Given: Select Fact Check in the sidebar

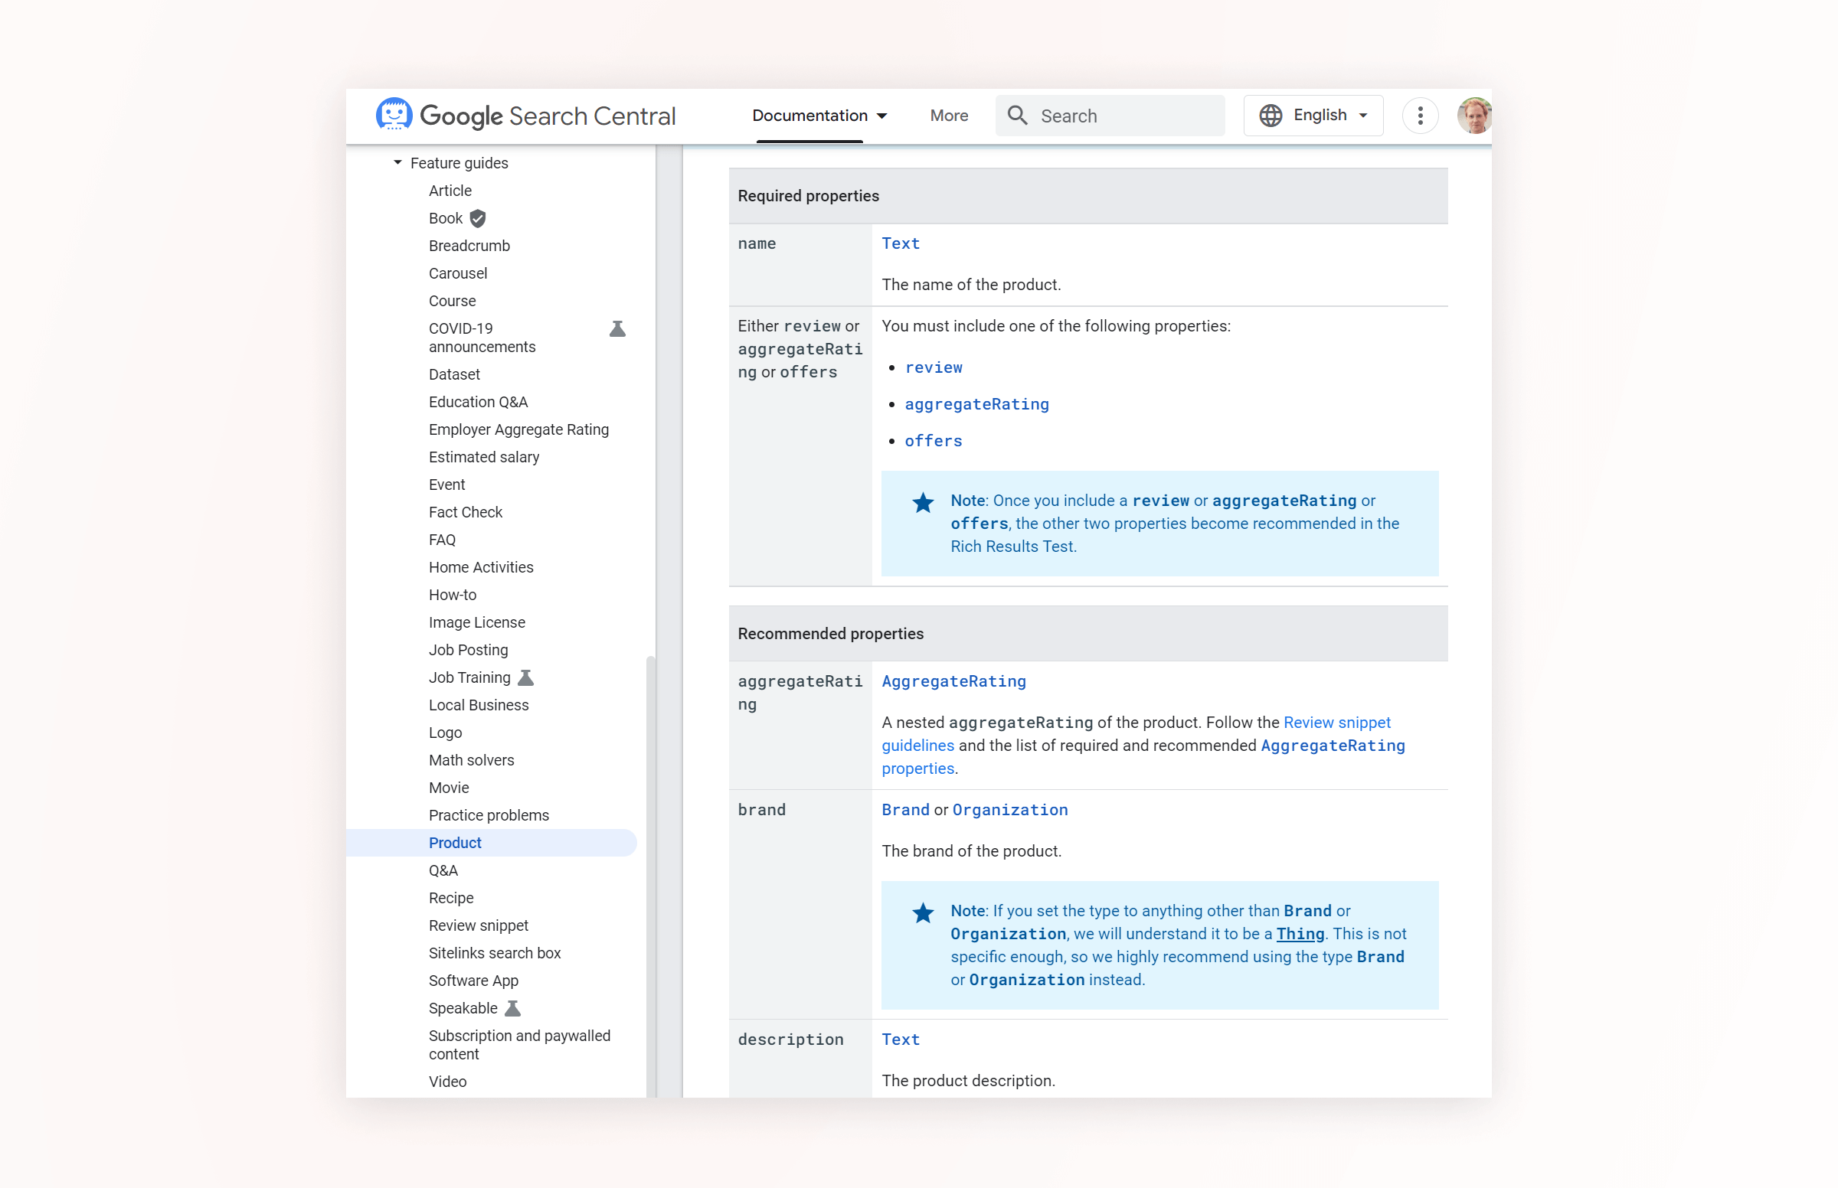Looking at the screenshot, I should tap(466, 512).
